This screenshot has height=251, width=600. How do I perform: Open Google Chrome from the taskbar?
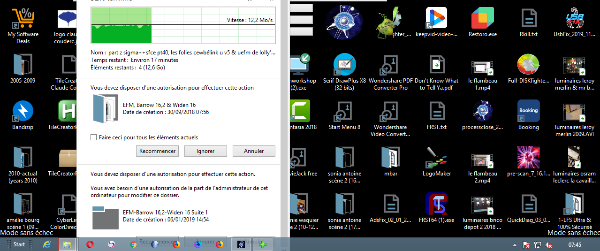133,244
